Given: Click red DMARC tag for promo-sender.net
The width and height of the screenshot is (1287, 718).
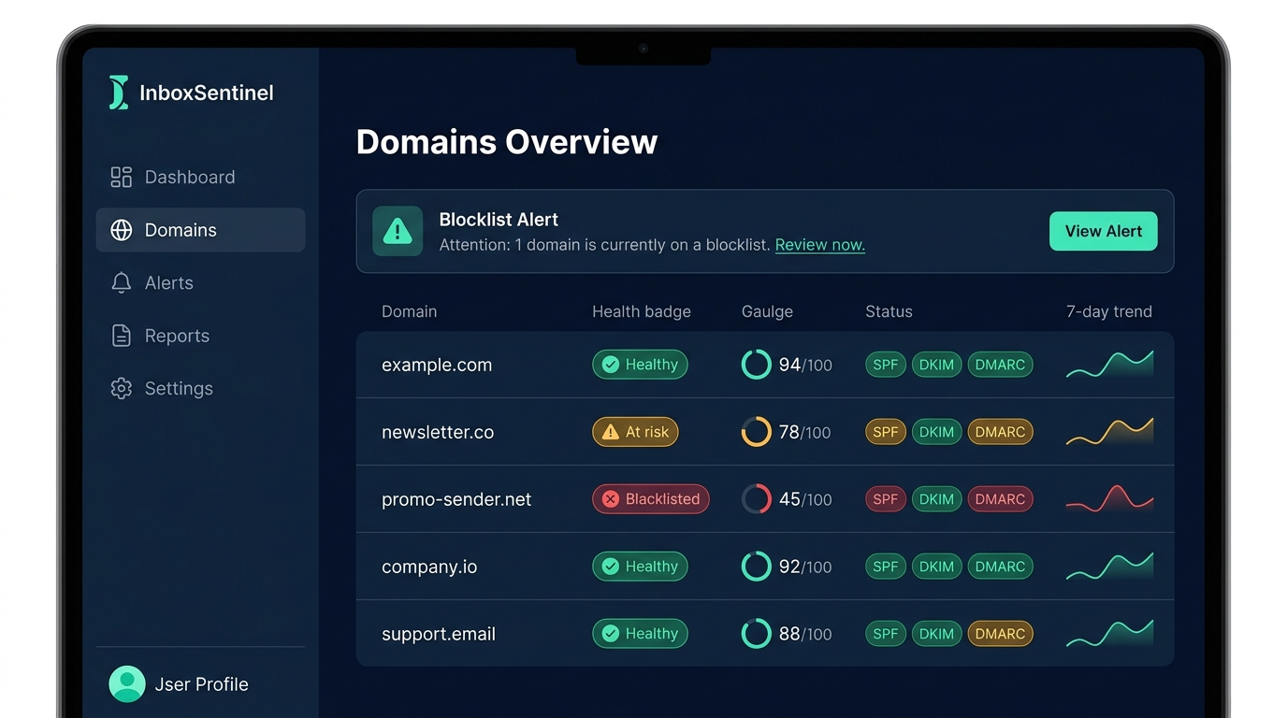Looking at the screenshot, I should coord(1000,499).
